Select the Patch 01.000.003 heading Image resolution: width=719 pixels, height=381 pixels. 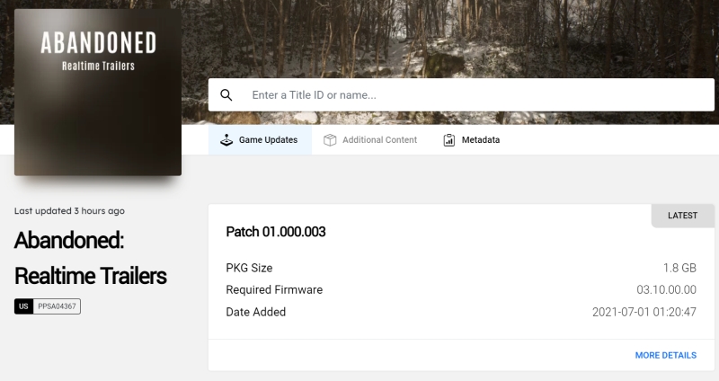click(x=276, y=232)
